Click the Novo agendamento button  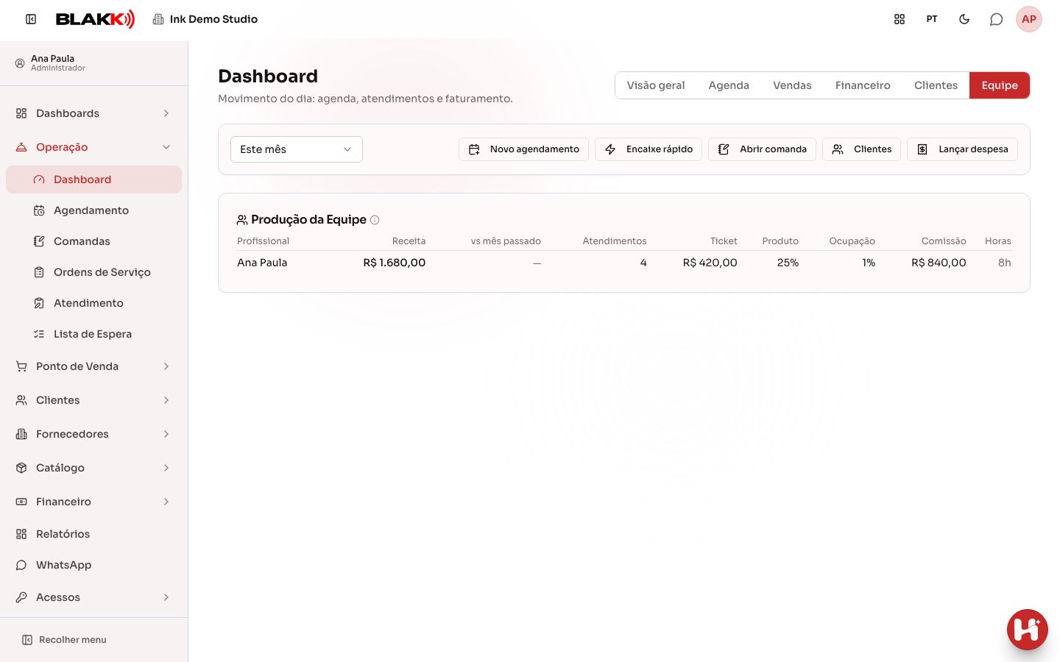click(x=523, y=149)
